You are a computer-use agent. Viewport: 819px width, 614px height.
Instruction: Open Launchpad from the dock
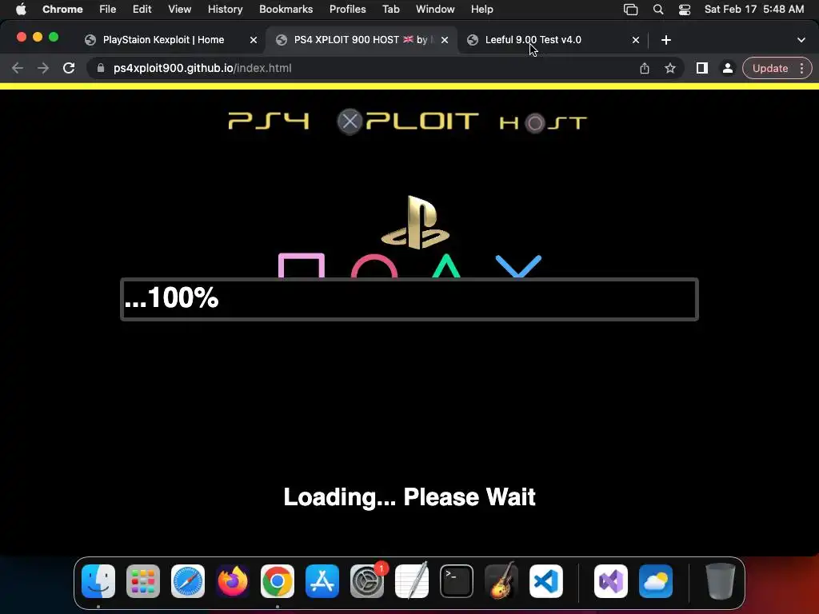(143, 581)
